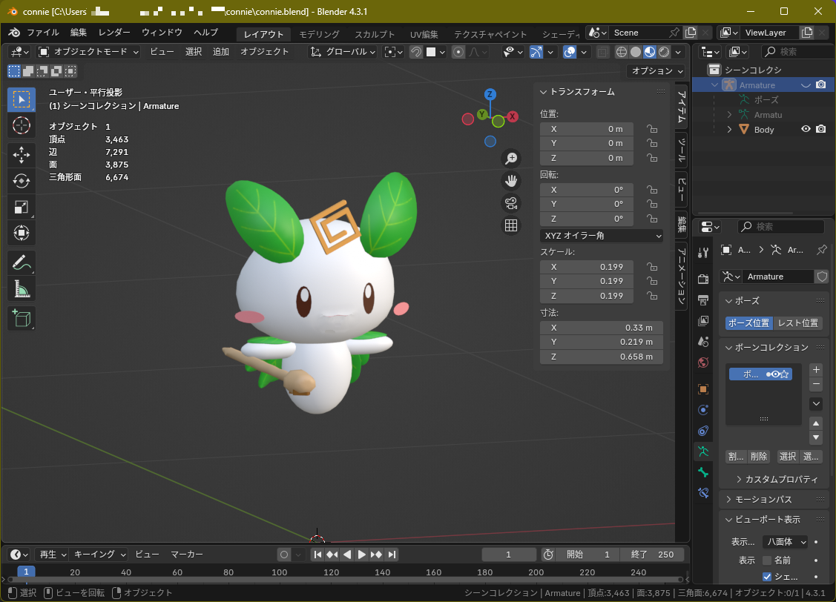Open the World properties tab

pos(703,363)
